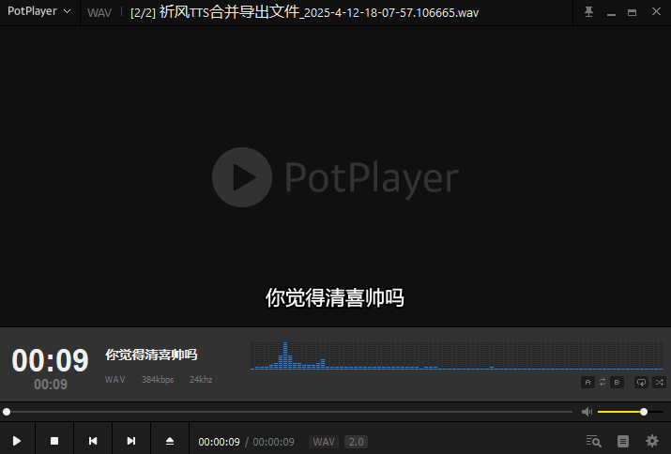Skip to the previous track
The width and height of the screenshot is (671, 454).
click(x=93, y=441)
